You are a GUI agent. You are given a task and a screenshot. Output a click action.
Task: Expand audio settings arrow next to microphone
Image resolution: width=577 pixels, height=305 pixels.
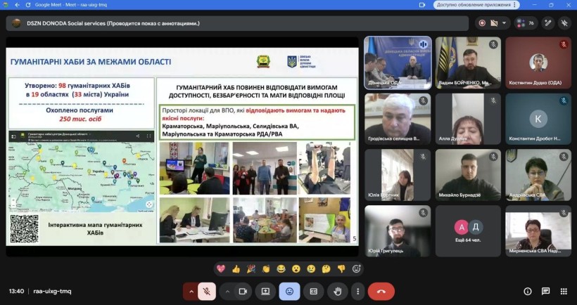[191, 292]
